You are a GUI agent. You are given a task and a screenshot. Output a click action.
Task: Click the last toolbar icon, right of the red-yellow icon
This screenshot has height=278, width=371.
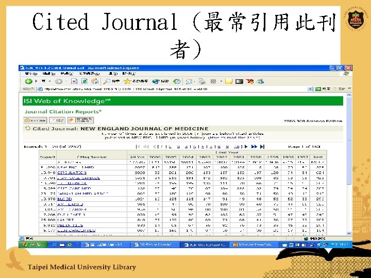tap(260, 81)
